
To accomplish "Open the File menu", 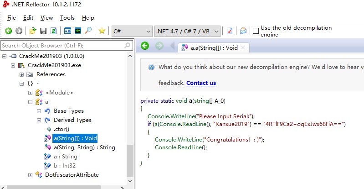I will (11, 18).
